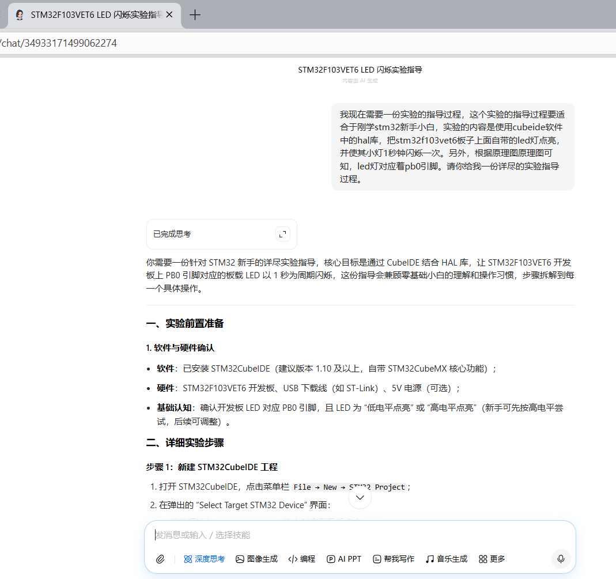Click the paperclip attachment icon
The width and height of the screenshot is (616, 579).
coord(160,559)
